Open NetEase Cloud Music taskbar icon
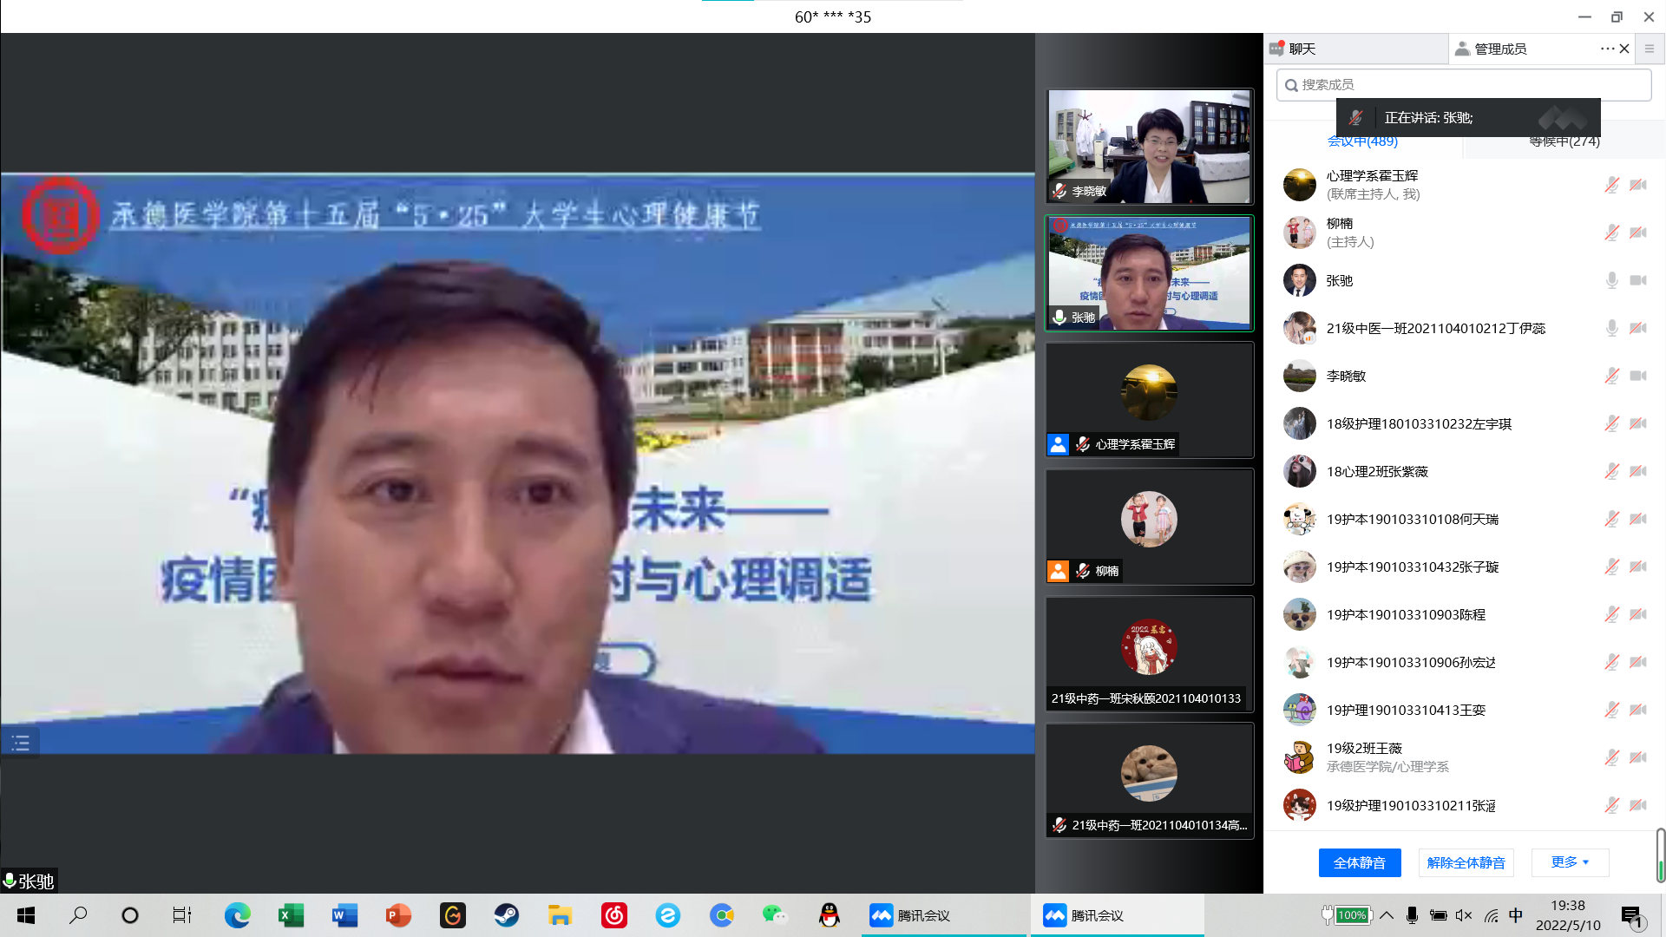 tap(614, 915)
